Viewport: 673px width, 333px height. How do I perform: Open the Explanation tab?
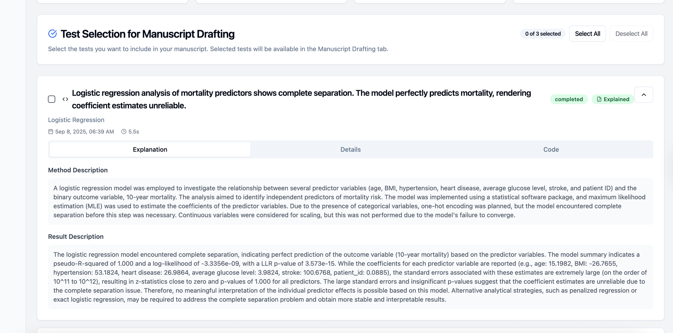(150, 149)
